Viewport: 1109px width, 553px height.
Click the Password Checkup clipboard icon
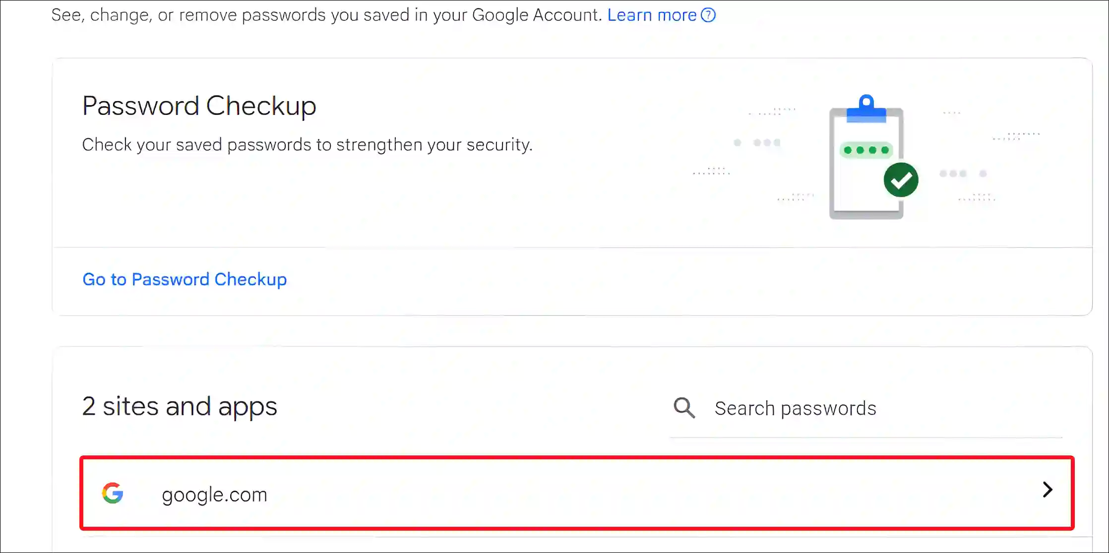(865, 155)
